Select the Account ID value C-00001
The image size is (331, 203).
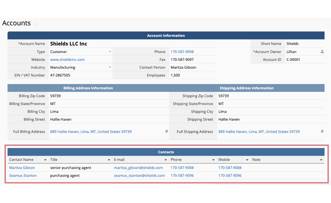pos(293,59)
